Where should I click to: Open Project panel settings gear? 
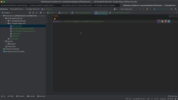[x=41, y=13]
